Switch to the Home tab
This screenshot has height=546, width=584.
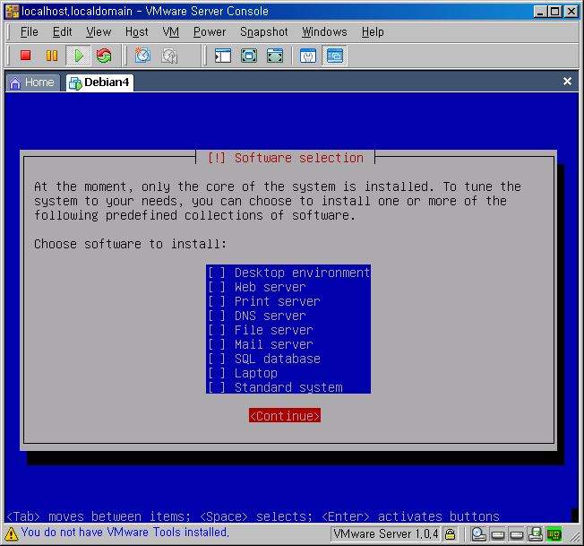31,82
